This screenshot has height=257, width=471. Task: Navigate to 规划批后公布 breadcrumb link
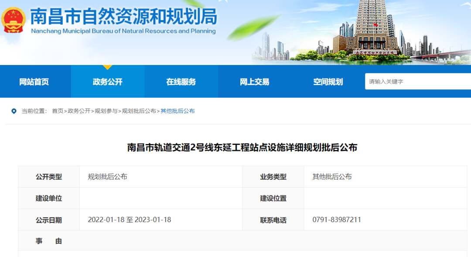(139, 111)
